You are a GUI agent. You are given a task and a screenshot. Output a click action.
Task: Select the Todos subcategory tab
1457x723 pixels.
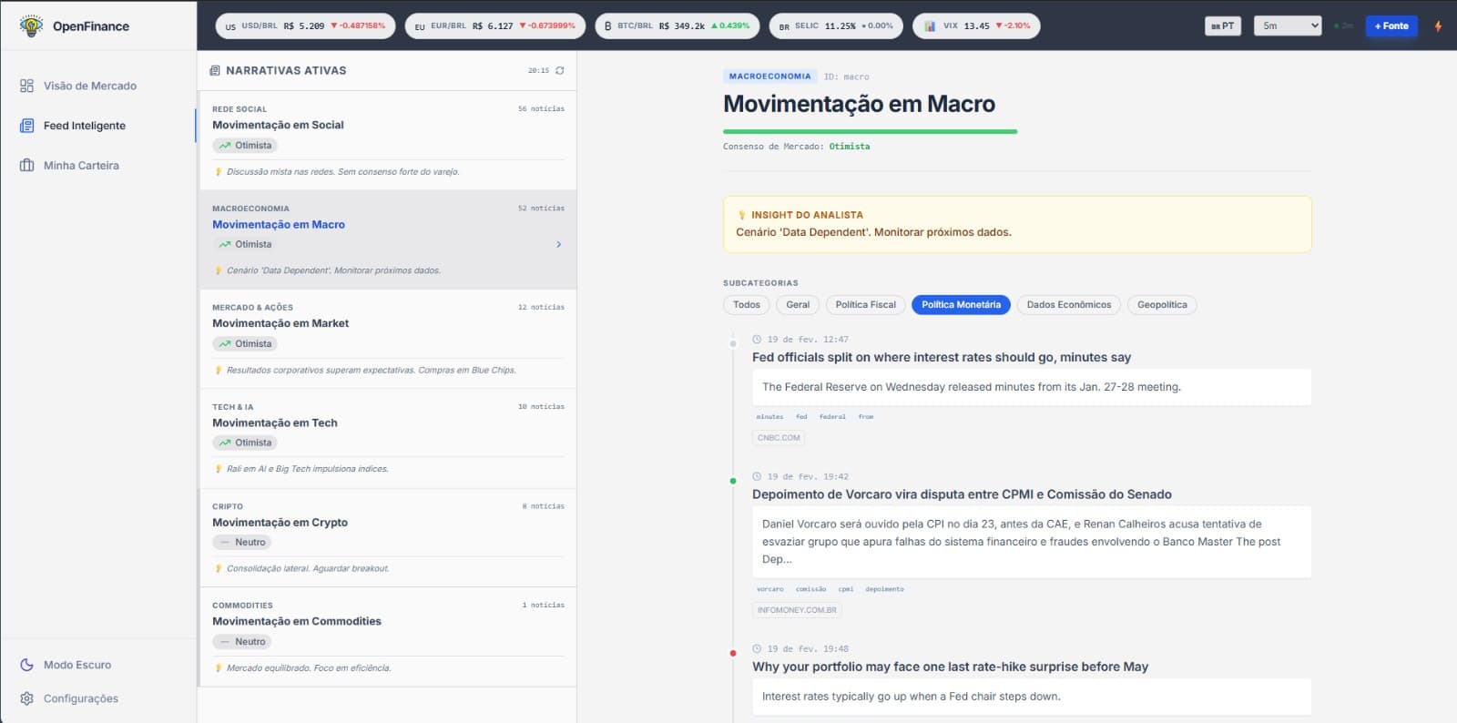[x=747, y=305]
